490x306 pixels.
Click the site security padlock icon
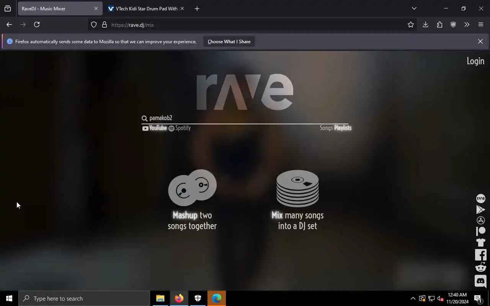point(104,25)
